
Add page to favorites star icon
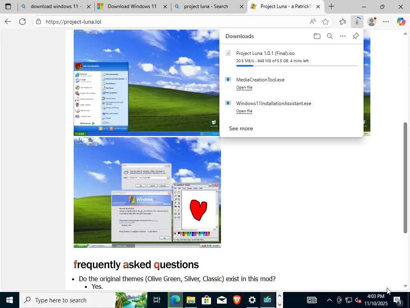[326, 22]
